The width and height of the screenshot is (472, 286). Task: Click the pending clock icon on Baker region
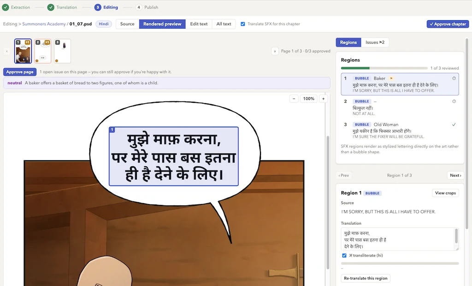click(454, 78)
